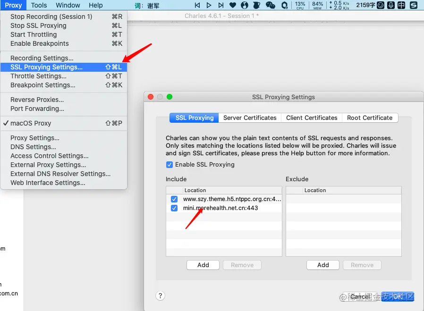The width and height of the screenshot is (424, 311).
Task: Click Add under the Exclude list
Action: (x=323, y=265)
